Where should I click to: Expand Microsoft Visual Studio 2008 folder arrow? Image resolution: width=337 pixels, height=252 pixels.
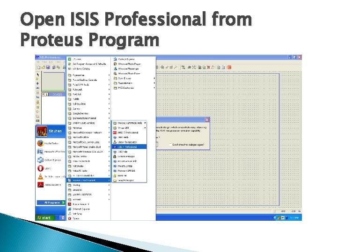(x=109, y=147)
